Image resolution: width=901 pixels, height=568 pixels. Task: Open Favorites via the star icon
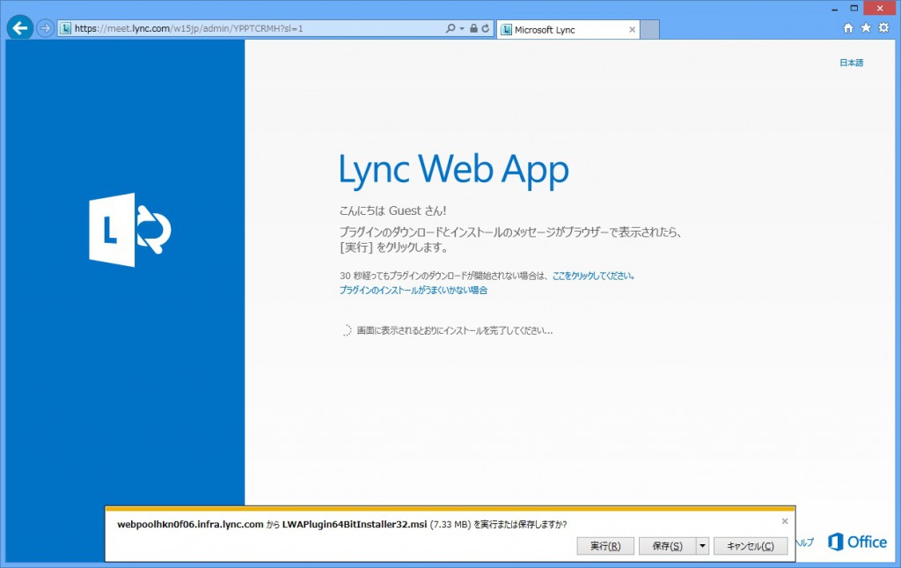click(x=865, y=27)
